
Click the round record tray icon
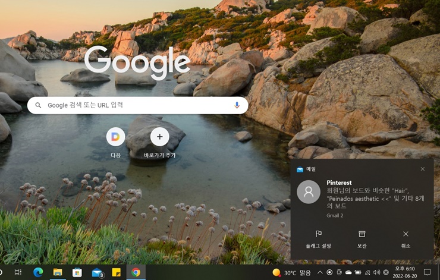click(x=330, y=272)
